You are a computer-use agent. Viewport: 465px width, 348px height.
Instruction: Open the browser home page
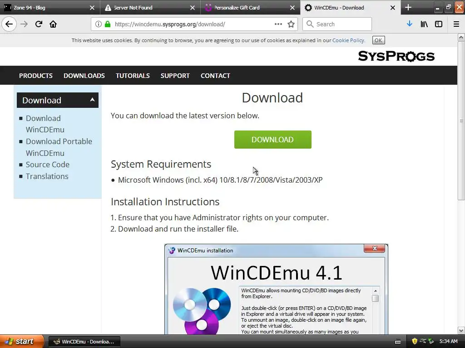click(53, 24)
